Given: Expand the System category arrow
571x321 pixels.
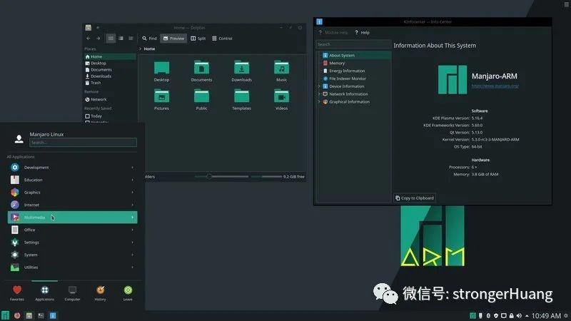Looking at the screenshot, I should tap(133, 255).
